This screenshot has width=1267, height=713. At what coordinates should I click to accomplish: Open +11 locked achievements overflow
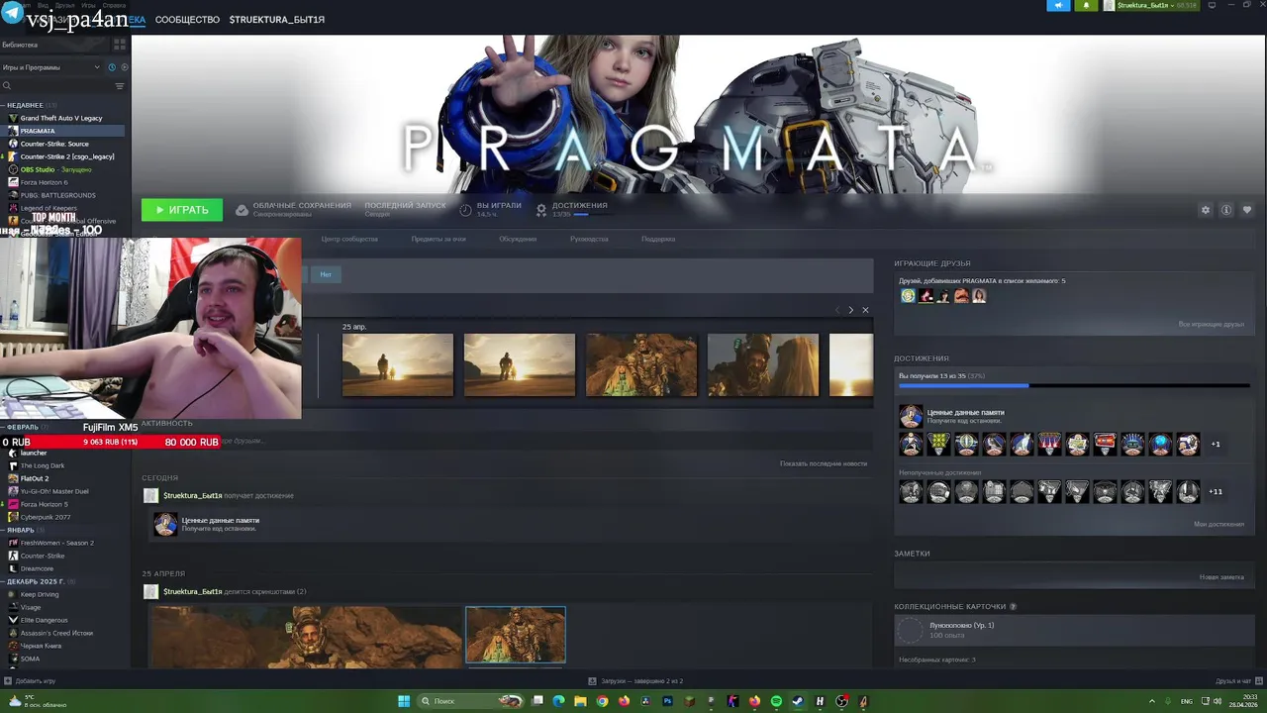(x=1216, y=491)
